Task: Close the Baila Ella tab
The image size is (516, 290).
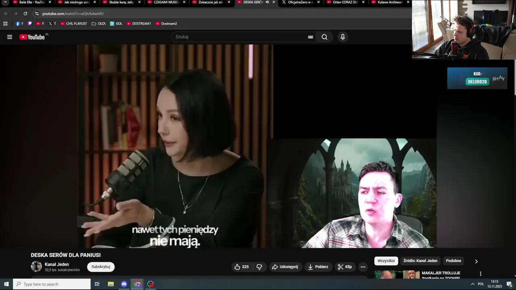Action: [50, 2]
